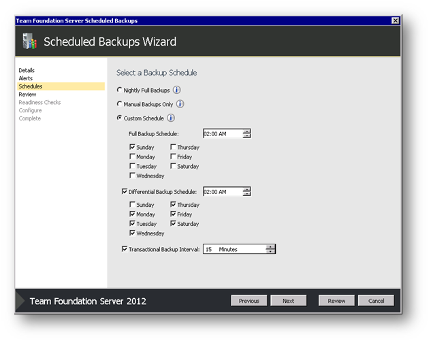
Task: Click Transactional Backup Interval spinner arrows
Action: coord(270,249)
